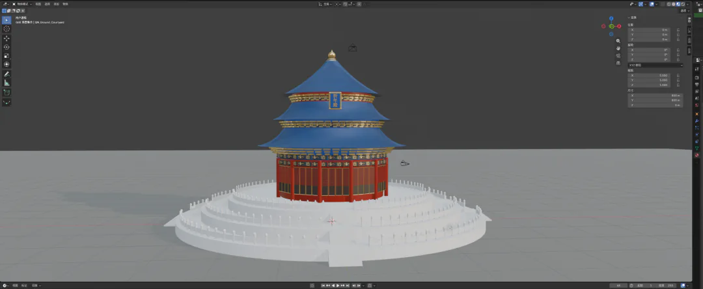The height and width of the screenshot is (289, 703).
Task: Open World properties red globe icon
Action: [696, 105]
